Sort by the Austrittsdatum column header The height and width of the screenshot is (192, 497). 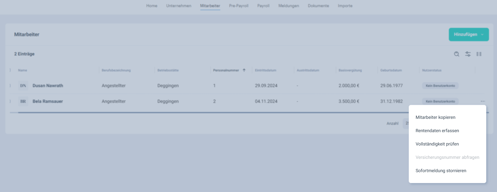coord(308,70)
